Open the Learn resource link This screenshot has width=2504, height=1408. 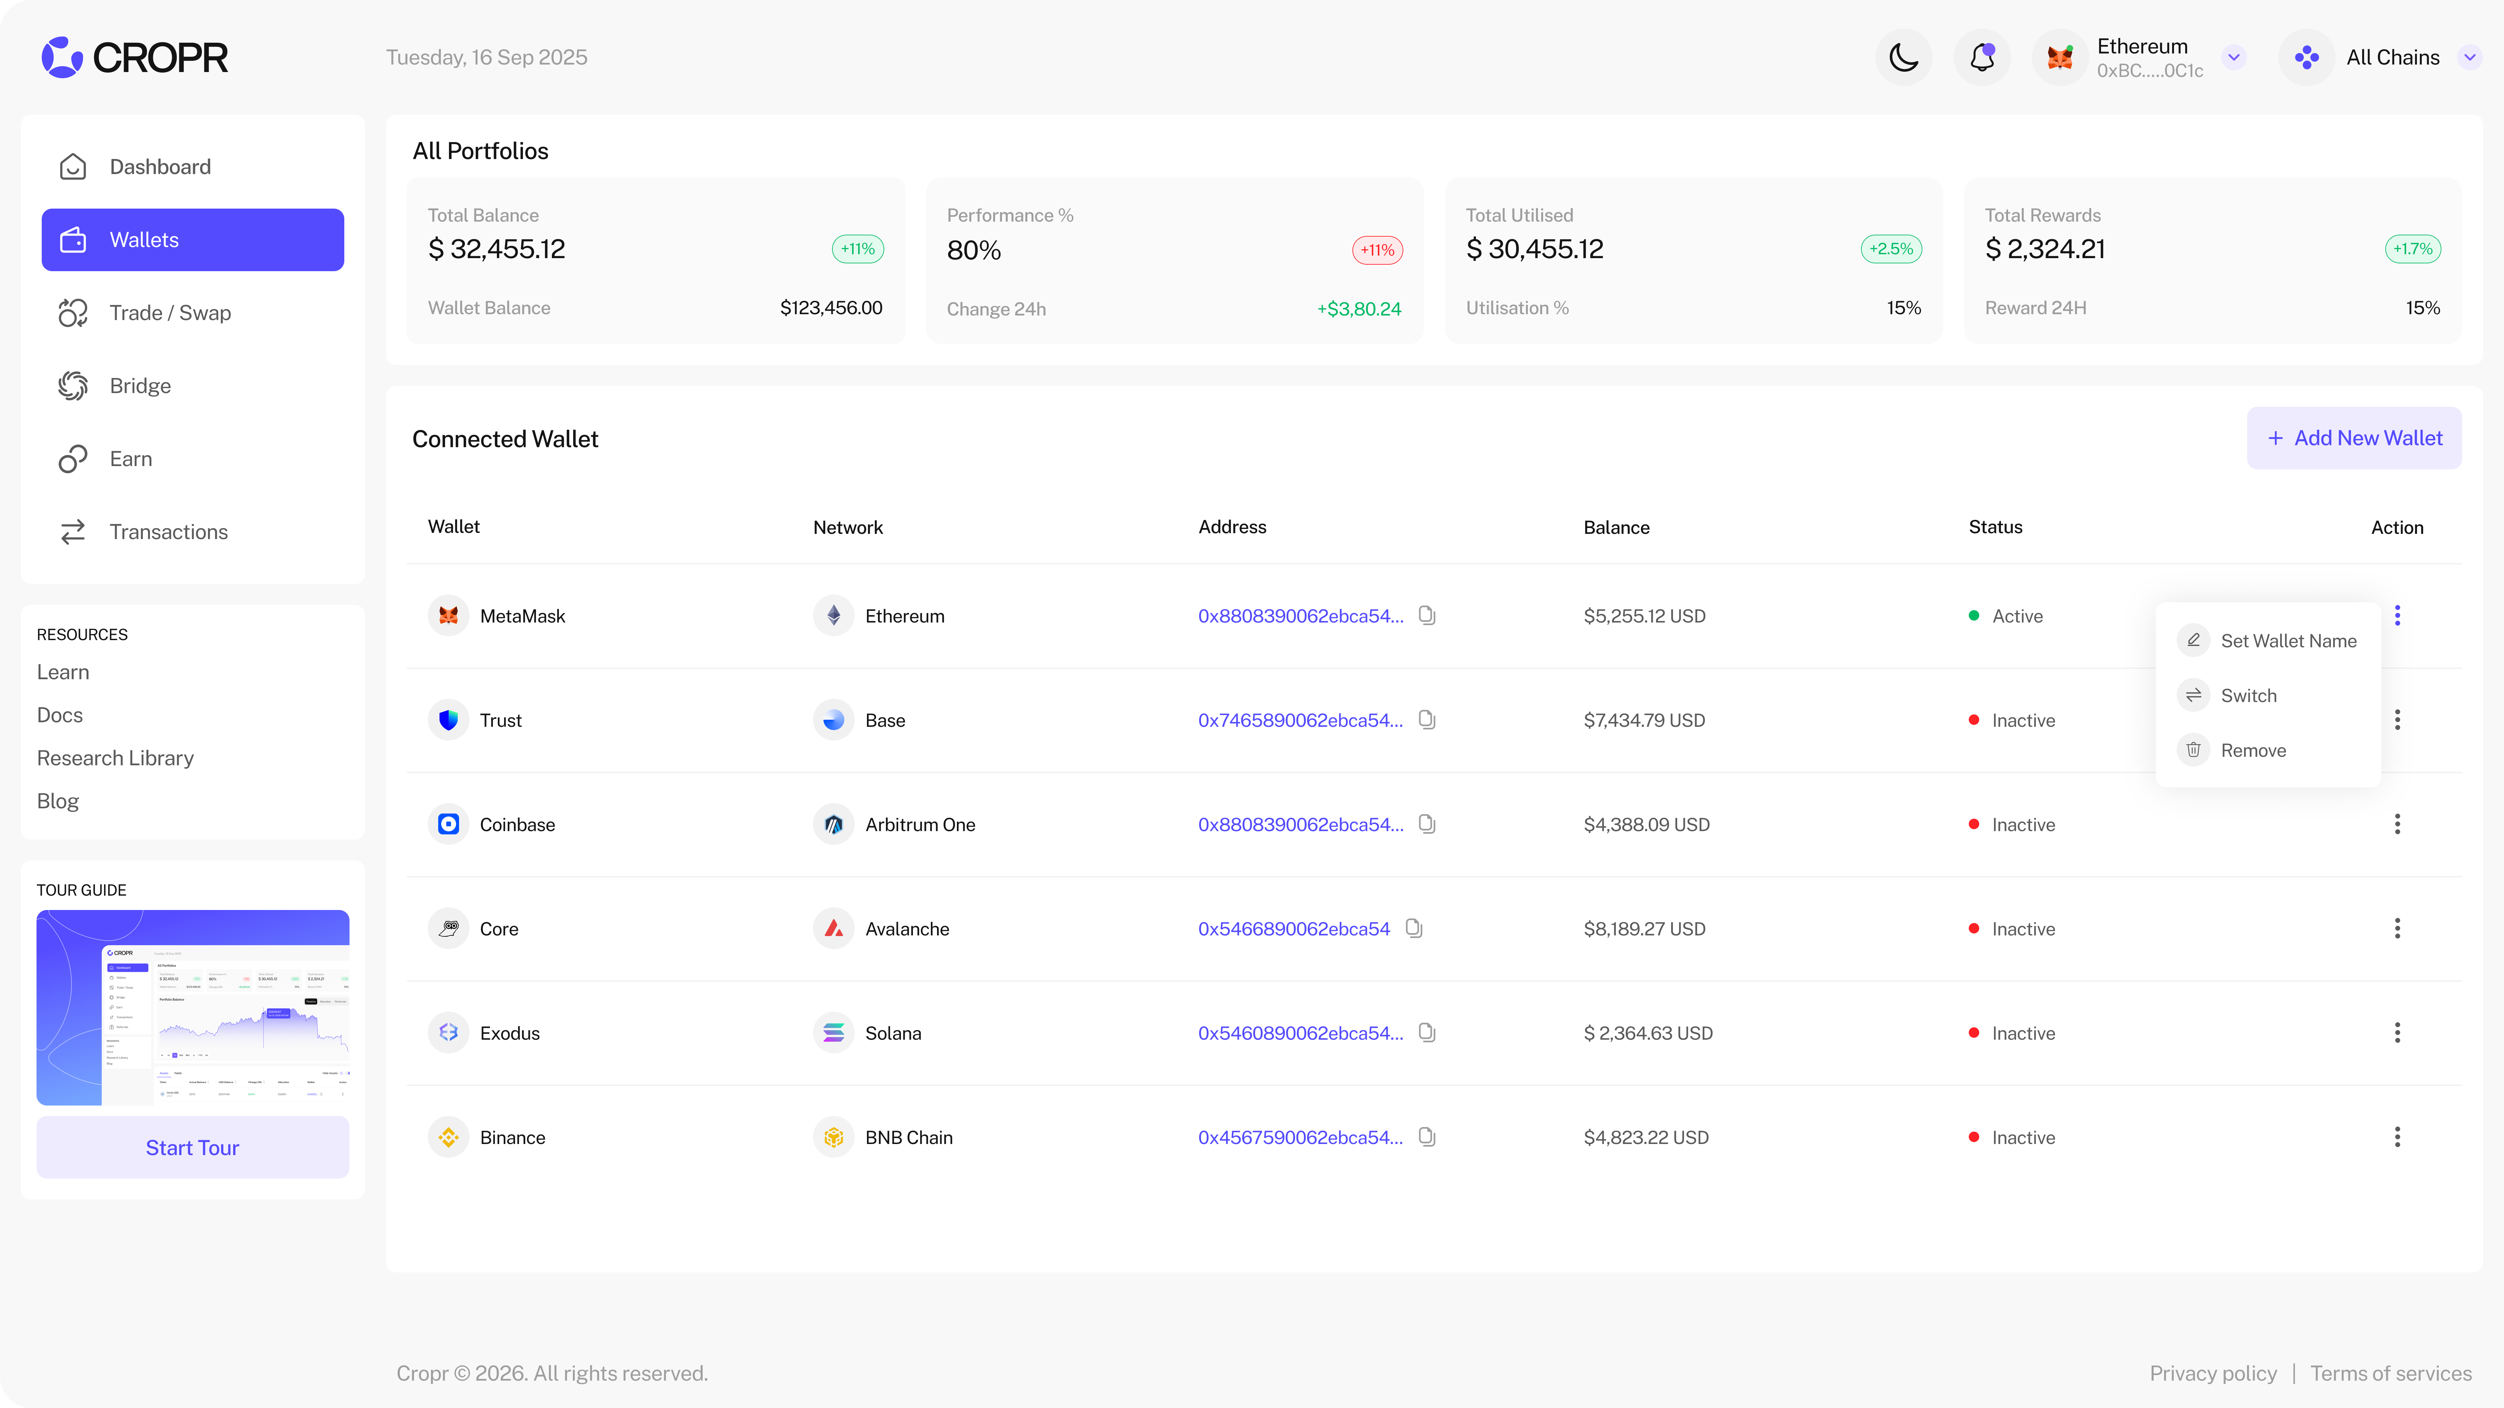click(63, 672)
